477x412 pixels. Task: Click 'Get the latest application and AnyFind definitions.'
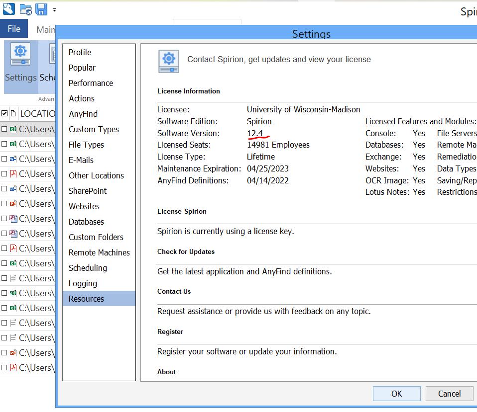[x=244, y=271]
